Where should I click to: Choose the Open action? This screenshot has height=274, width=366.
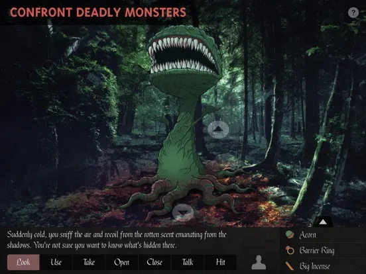point(121,262)
